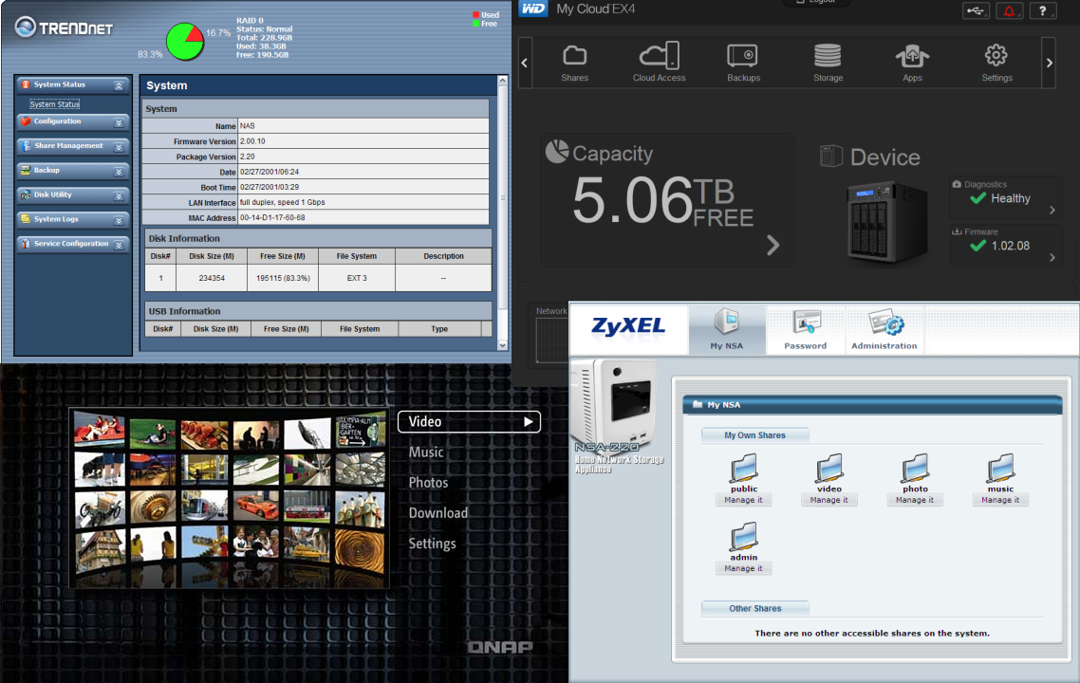Click Manage it under the admin share
1080x683 pixels.
[744, 568]
